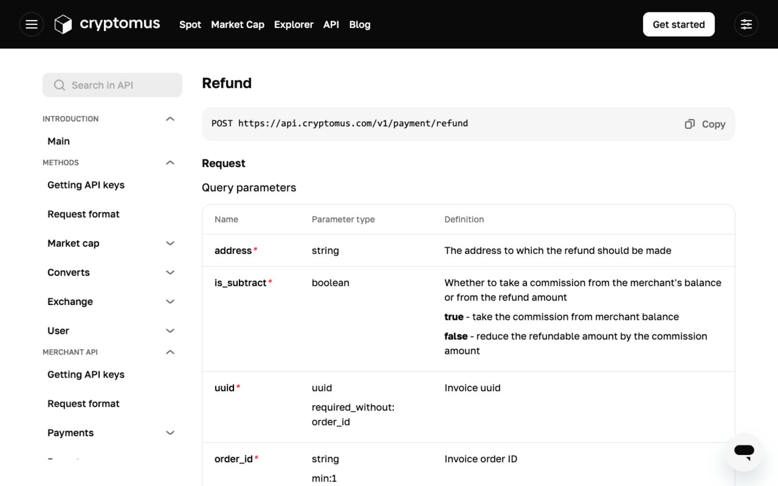Open Getting API keys under Methods
The width and height of the screenshot is (778, 486).
coord(86,185)
